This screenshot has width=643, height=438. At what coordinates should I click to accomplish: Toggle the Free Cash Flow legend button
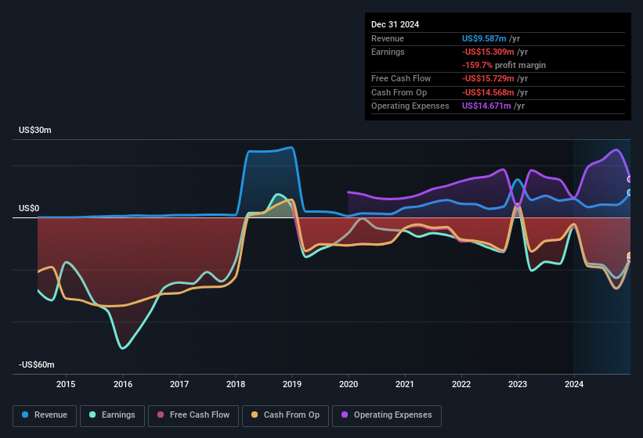[x=193, y=415]
